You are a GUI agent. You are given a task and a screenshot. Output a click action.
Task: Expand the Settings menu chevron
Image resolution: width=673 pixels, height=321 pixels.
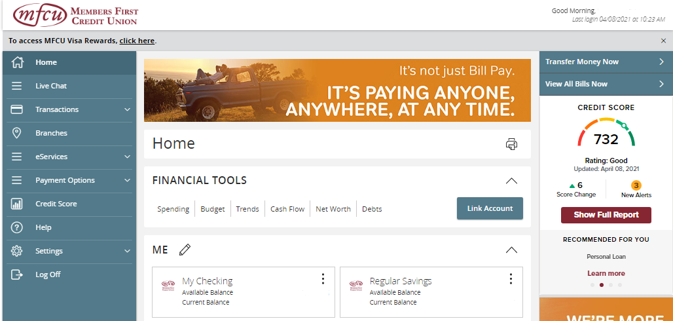[127, 251]
